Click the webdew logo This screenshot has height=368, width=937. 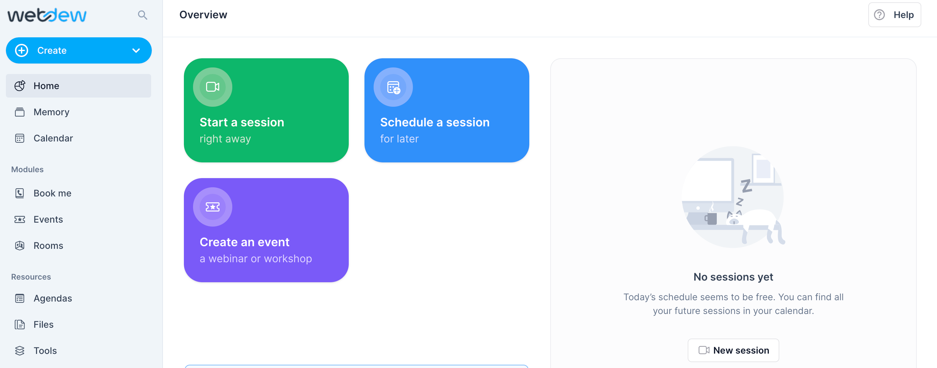point(47,15)
